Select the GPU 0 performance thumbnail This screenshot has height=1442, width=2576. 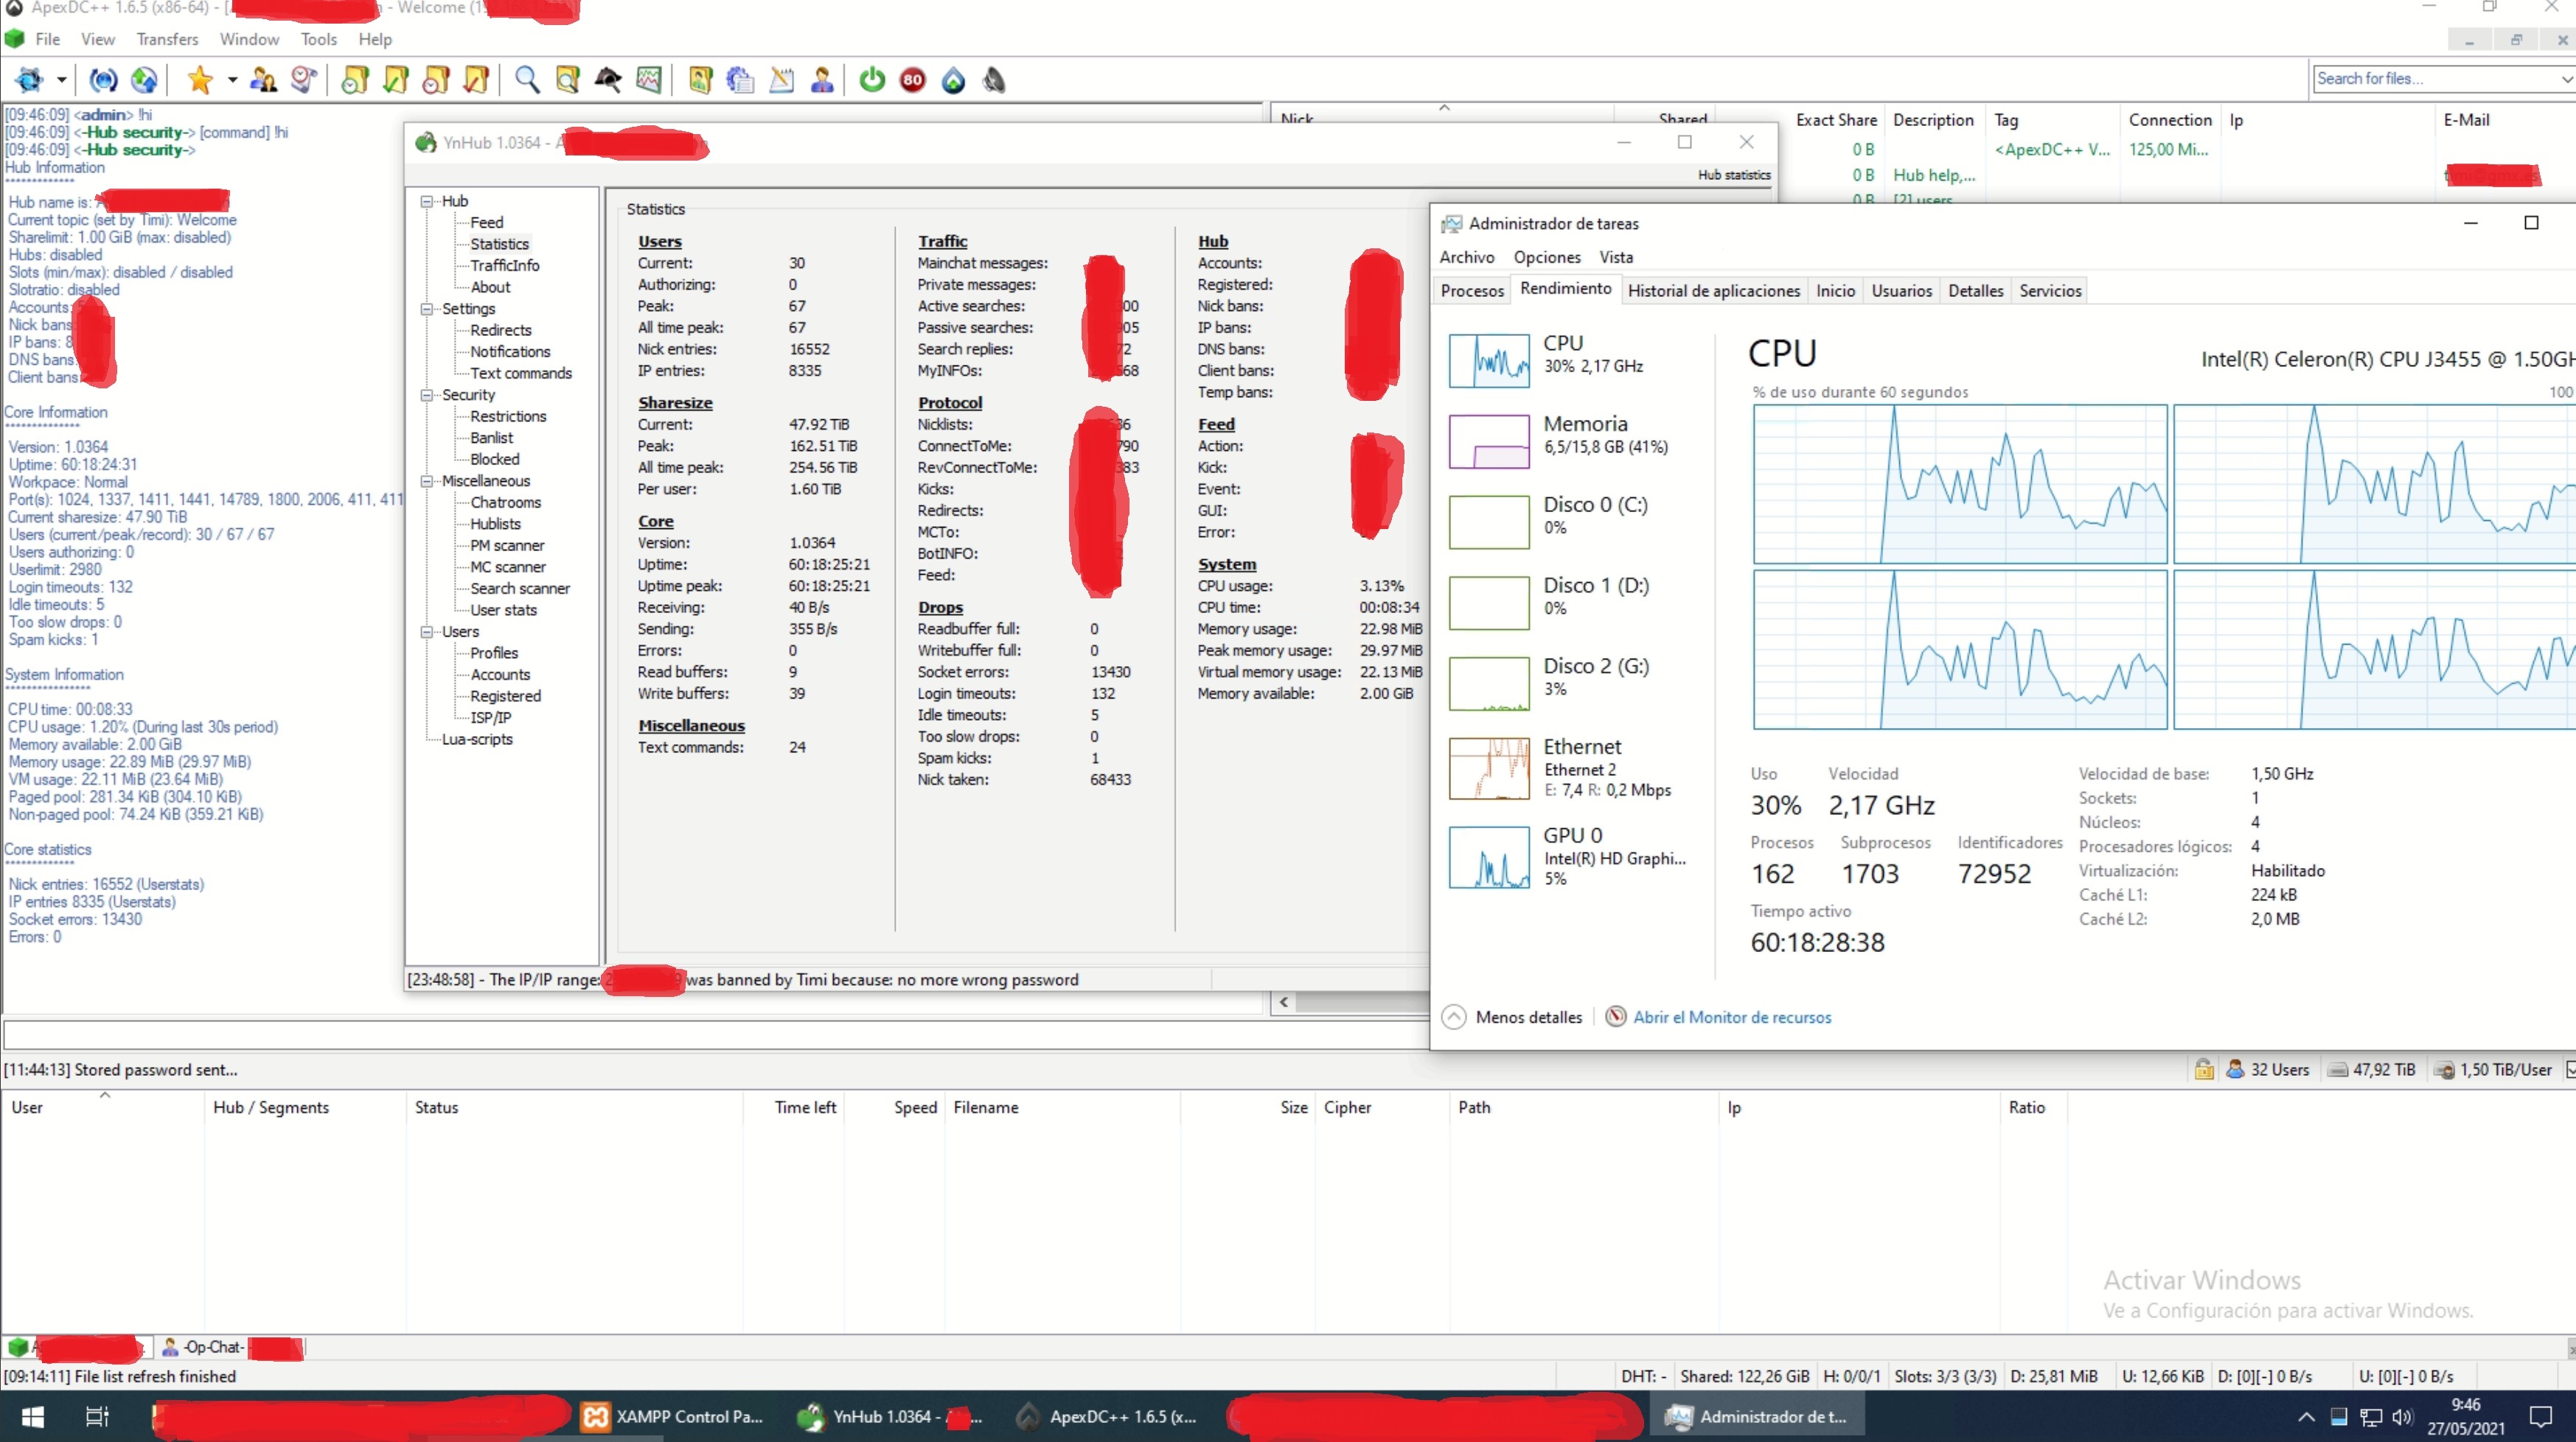[1489, 858]
